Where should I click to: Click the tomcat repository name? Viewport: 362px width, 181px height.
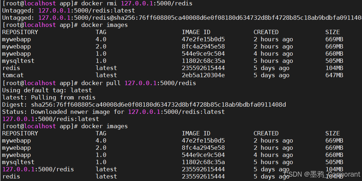(13, 75)
